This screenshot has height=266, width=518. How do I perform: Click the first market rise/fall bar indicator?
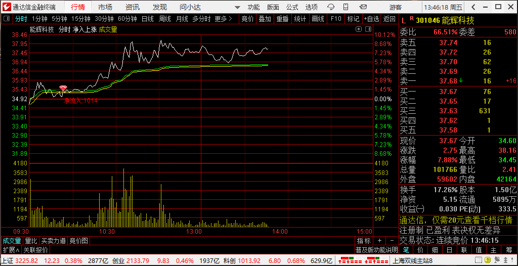pos(350,260)
